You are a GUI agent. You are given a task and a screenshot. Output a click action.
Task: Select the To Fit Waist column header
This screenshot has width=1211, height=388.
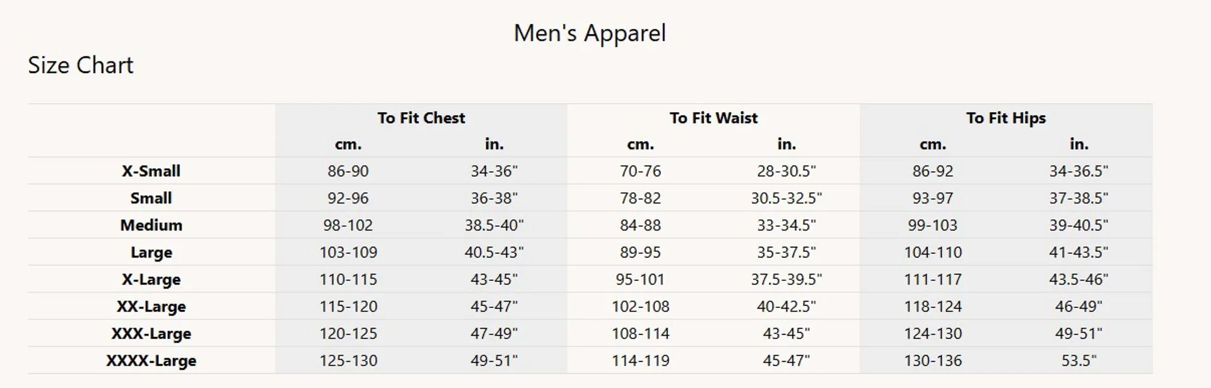click(713, 118)
